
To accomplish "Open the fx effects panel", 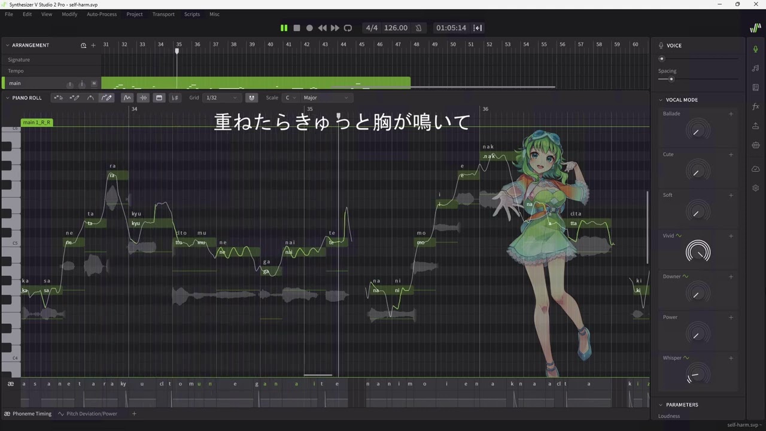I will click(755, 107).
